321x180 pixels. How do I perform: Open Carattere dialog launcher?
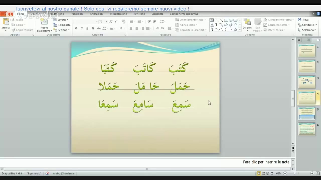(125, 35)
